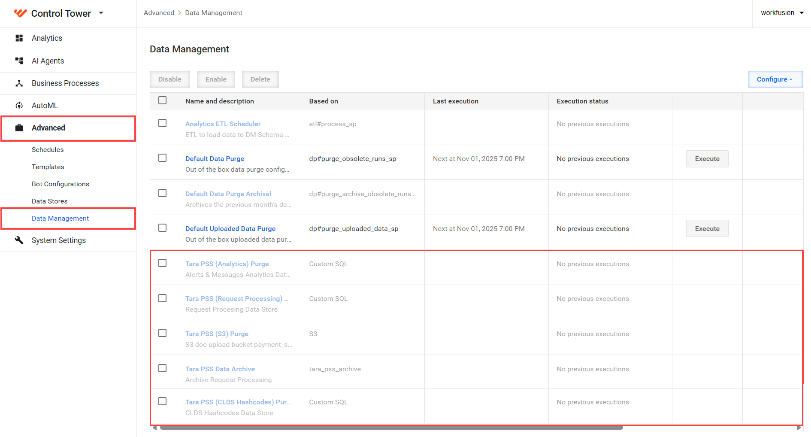The width and height of the screenshot is (811, 437).
Task: Check the Analytics ETL Scheduler row checkbox
Action: 163,123
